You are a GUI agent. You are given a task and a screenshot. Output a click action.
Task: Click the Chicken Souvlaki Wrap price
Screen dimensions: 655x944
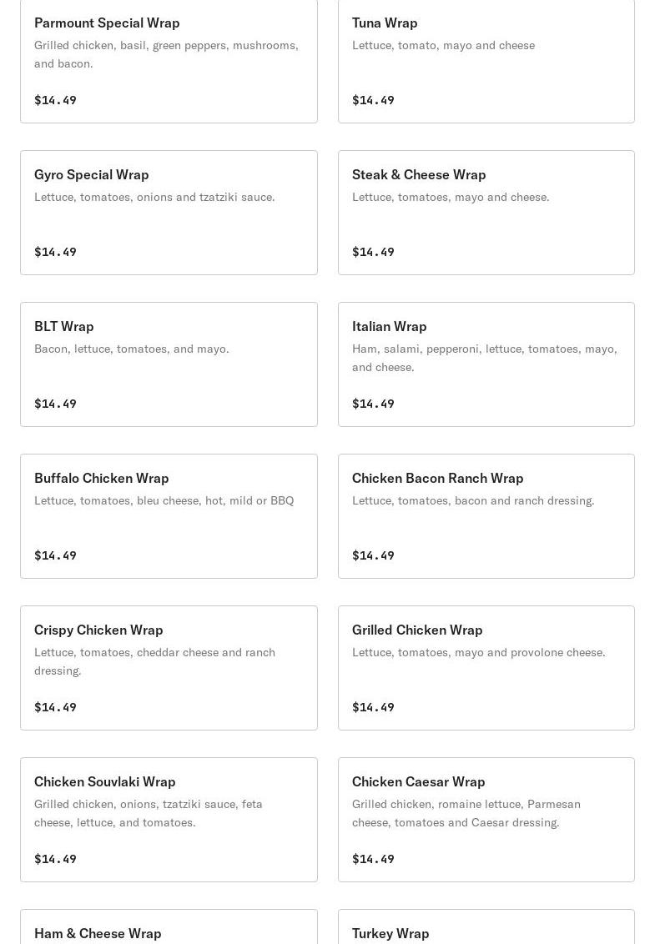[55, 859]
